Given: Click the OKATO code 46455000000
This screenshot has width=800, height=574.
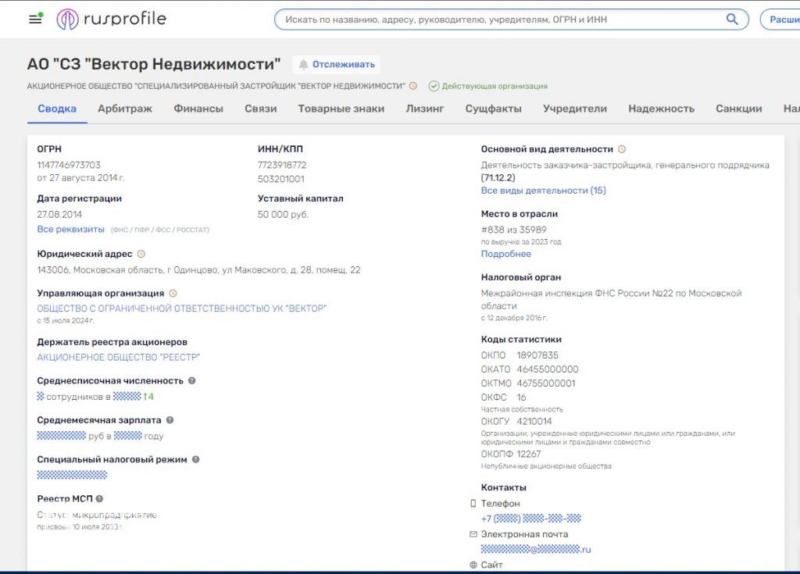Looking at the screenshot, I should tap(548, 369).
